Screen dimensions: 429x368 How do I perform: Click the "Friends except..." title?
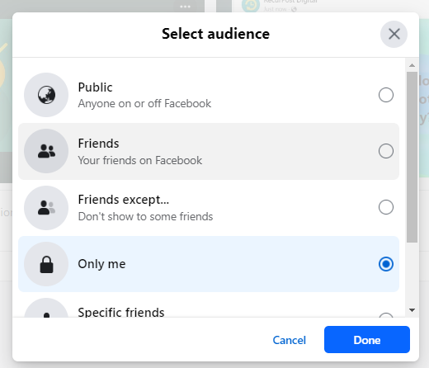tap(124, 200)
